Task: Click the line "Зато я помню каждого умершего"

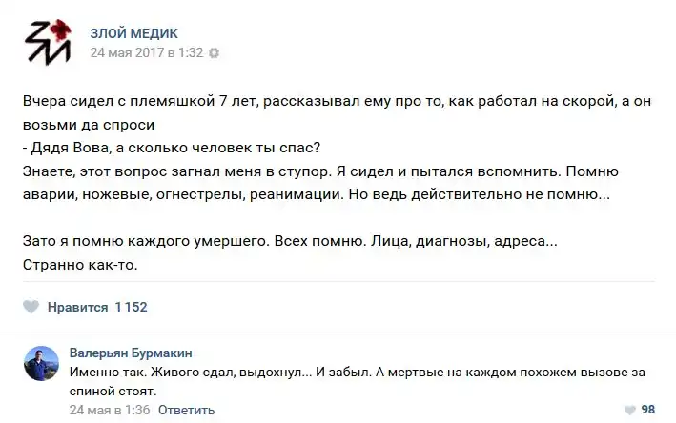Action: 288,242
